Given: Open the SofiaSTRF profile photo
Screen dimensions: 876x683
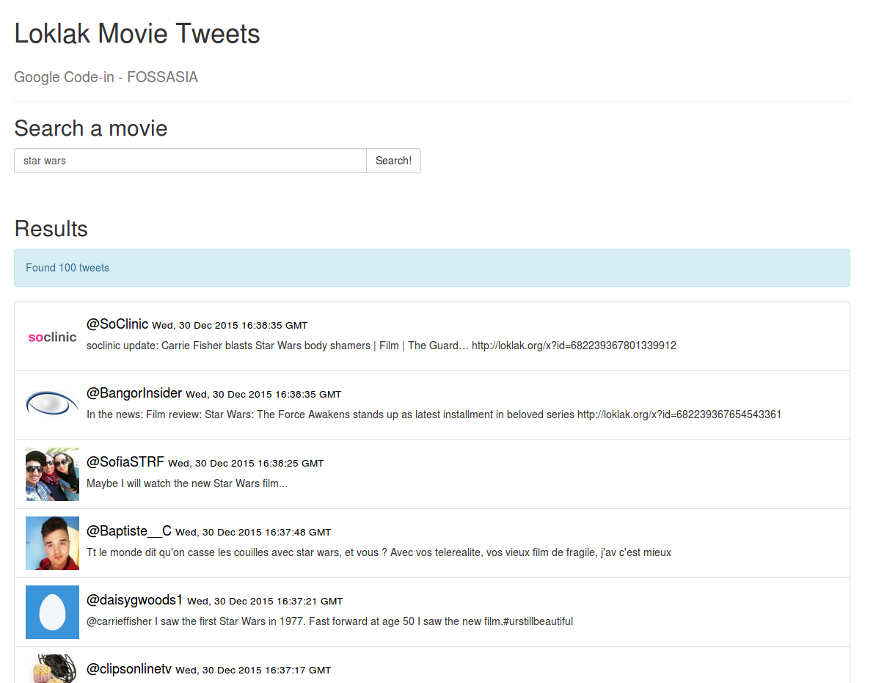Looking at the screenshot, I should pos(53,474).
